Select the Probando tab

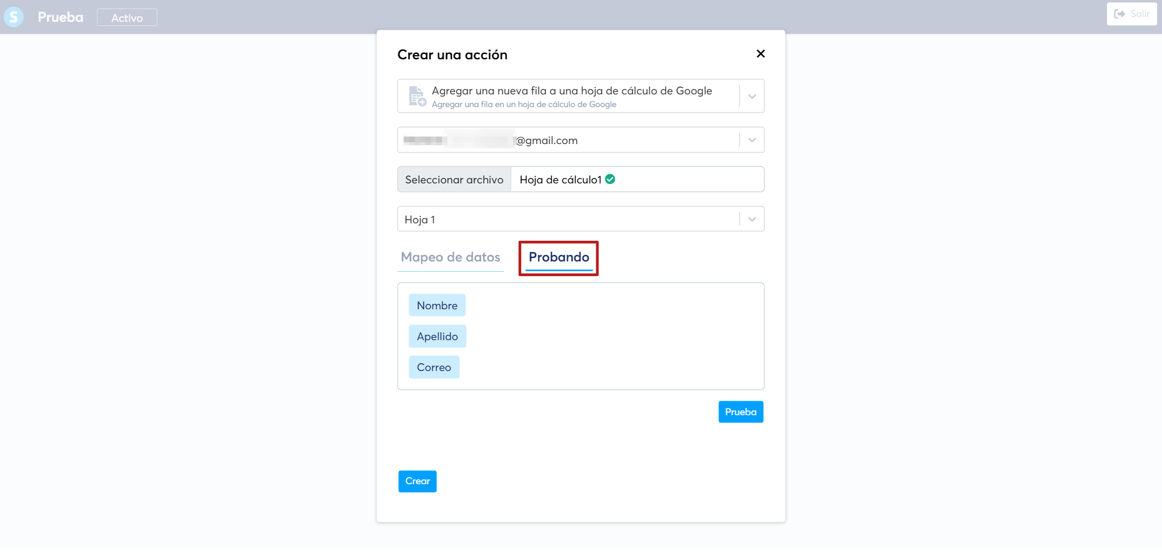(559, 257)
